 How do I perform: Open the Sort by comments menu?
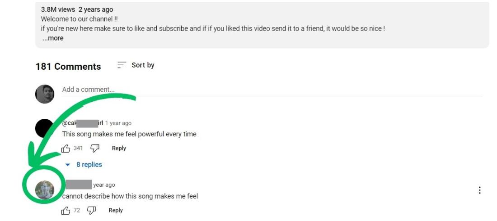136,65
